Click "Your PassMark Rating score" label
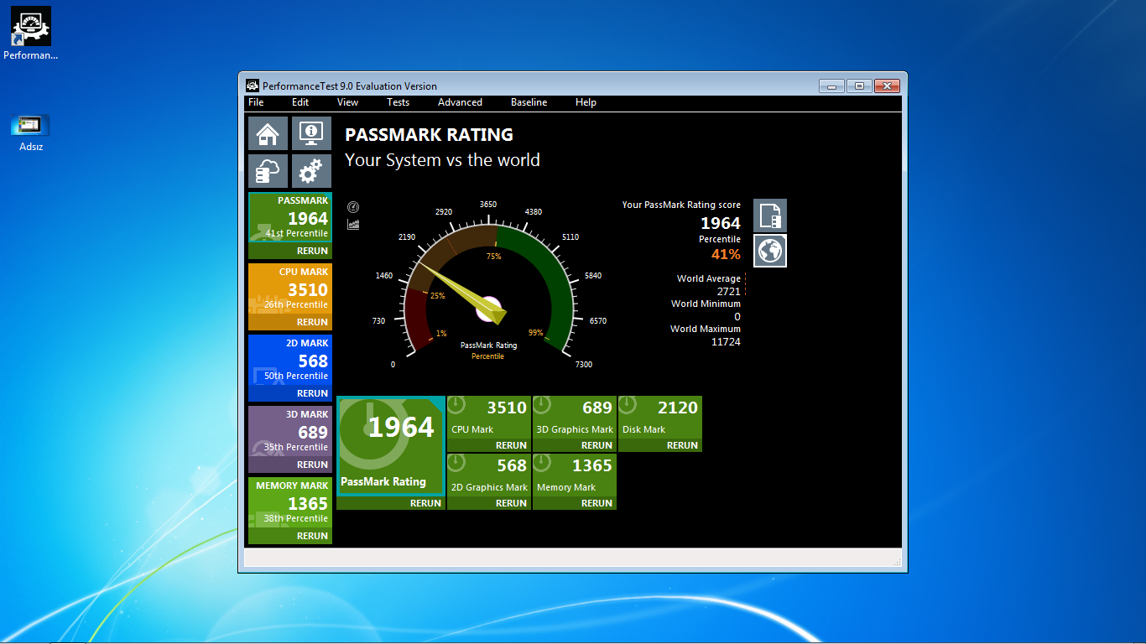 click(x=681, y=205)
